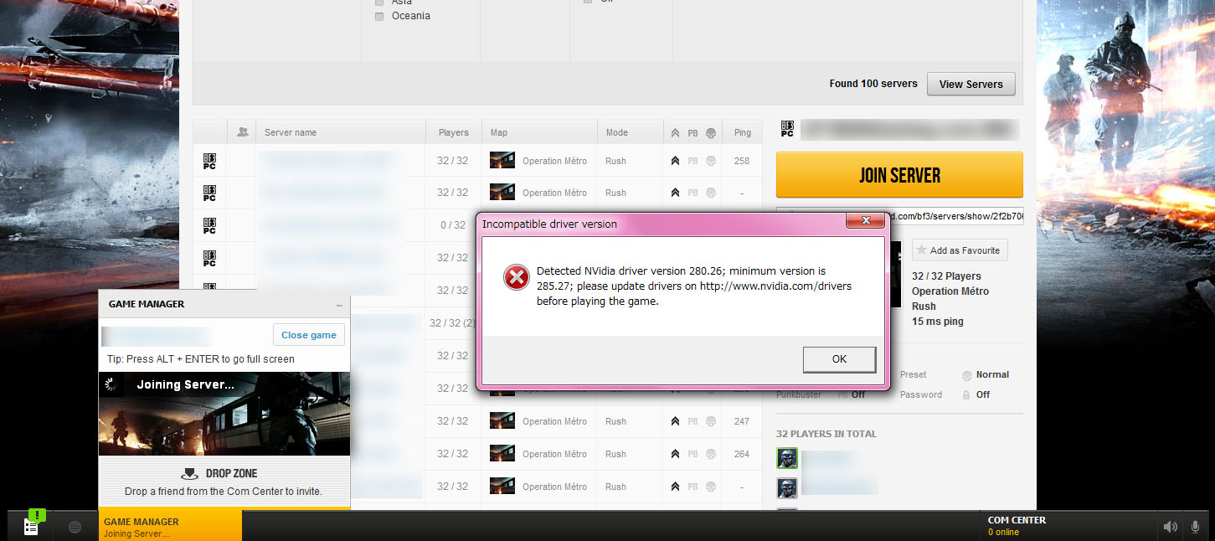Sort servers by Map column
Image resolution: width=1215 pixels, height=541 pixels.
[499, 132]
